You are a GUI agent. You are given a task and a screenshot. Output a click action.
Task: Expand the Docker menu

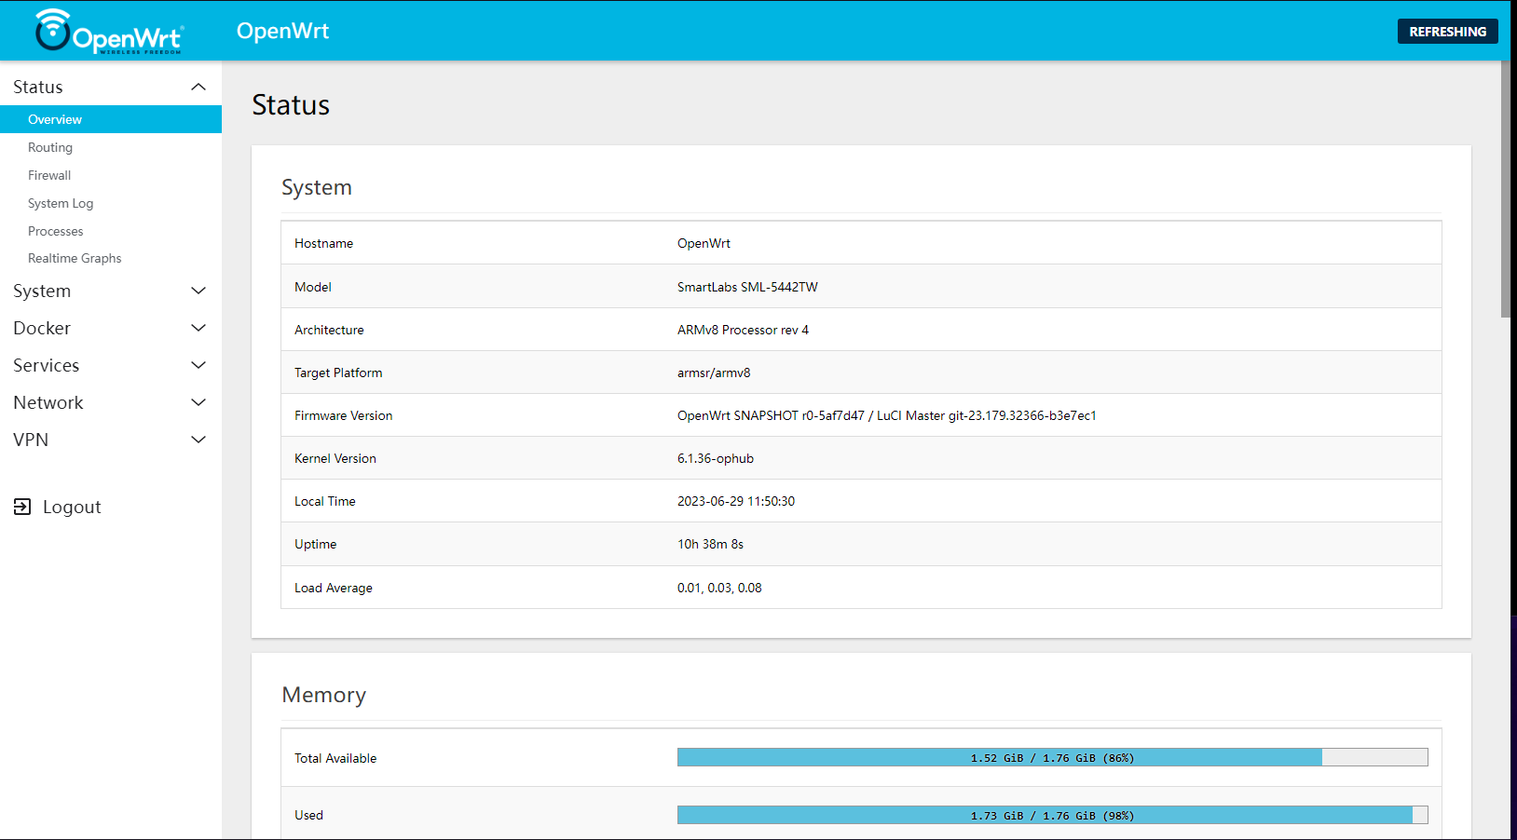(x=198, y=328)
